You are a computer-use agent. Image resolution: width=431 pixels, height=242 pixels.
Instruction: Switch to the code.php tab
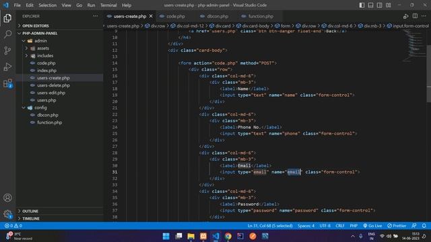(x=176, y=16)
